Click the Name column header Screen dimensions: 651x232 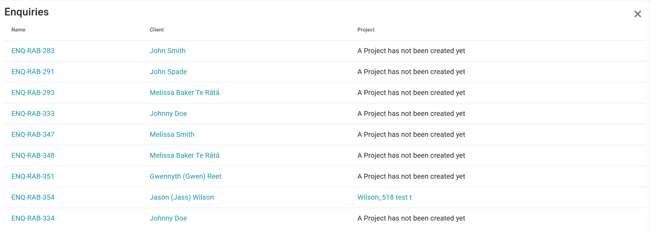tap(18, 30)
